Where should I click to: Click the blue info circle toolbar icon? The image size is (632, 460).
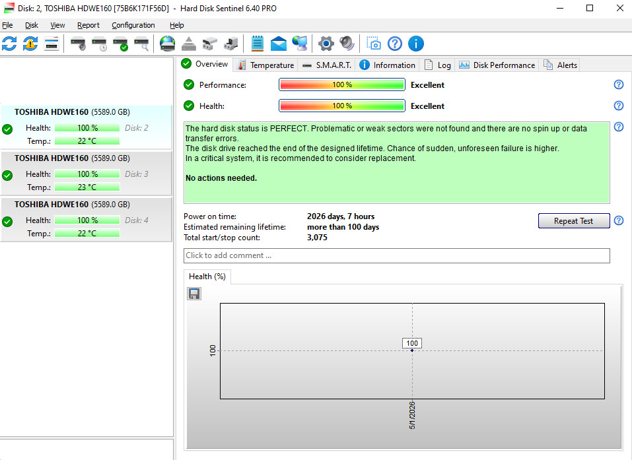point(415,44)
